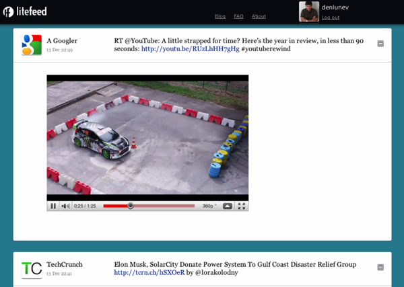Open the 360p quality dropdown
Screen dimensions: 404x287
[209, 206]
